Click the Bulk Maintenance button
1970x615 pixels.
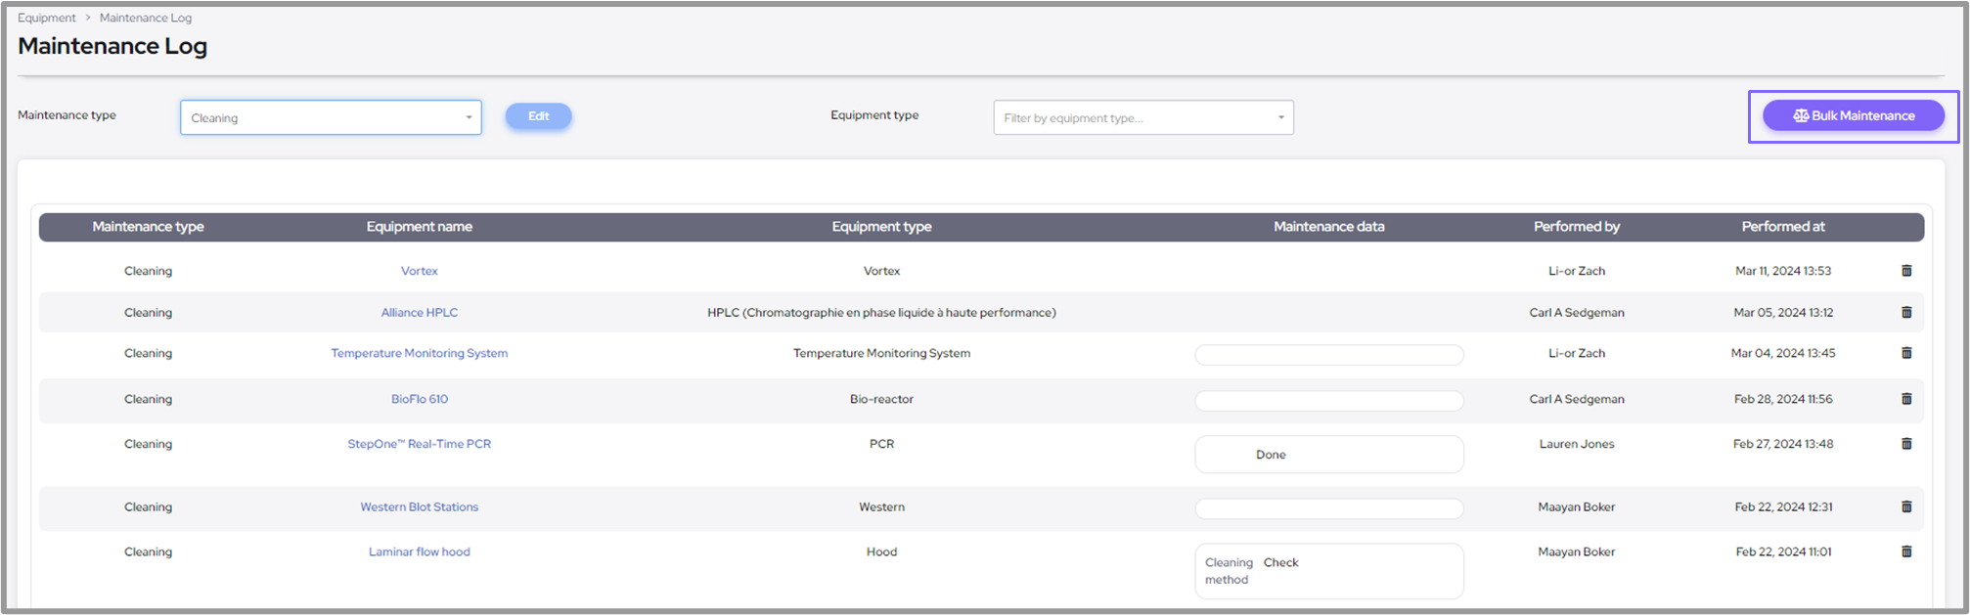[x=1853, y=115]
